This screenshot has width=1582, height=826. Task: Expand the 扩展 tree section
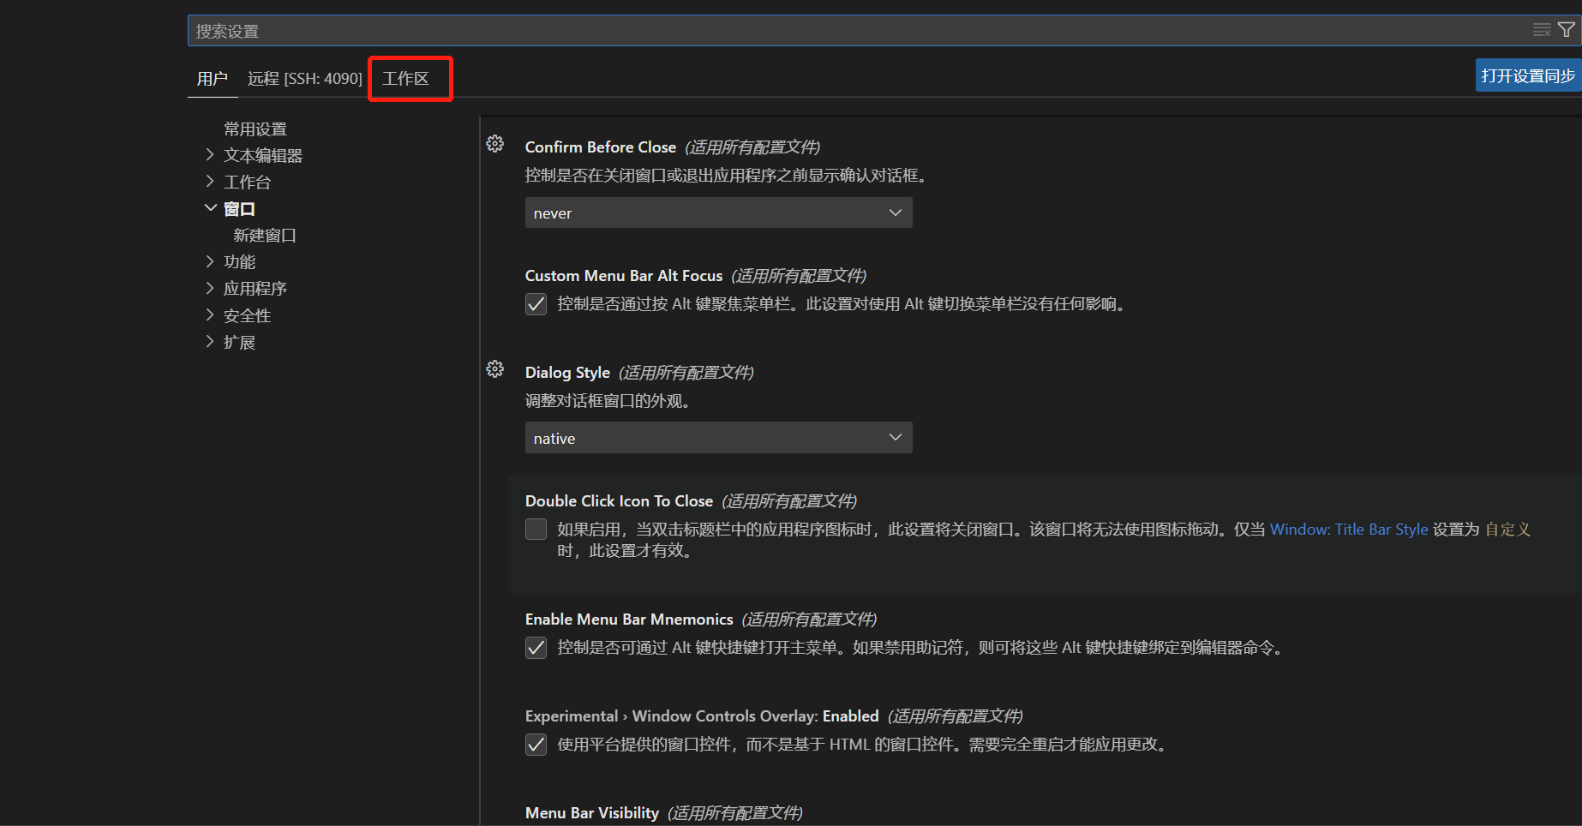210,342
